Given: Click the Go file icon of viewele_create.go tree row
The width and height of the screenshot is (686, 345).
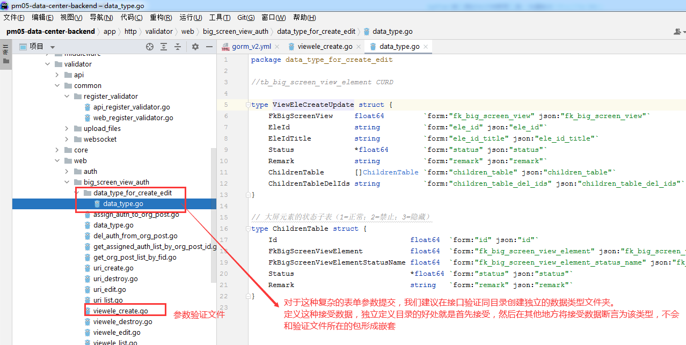Looking at the screenshot, I should point(87,311).
